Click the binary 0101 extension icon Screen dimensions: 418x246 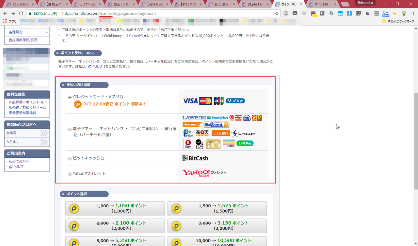tap(377, 13)
